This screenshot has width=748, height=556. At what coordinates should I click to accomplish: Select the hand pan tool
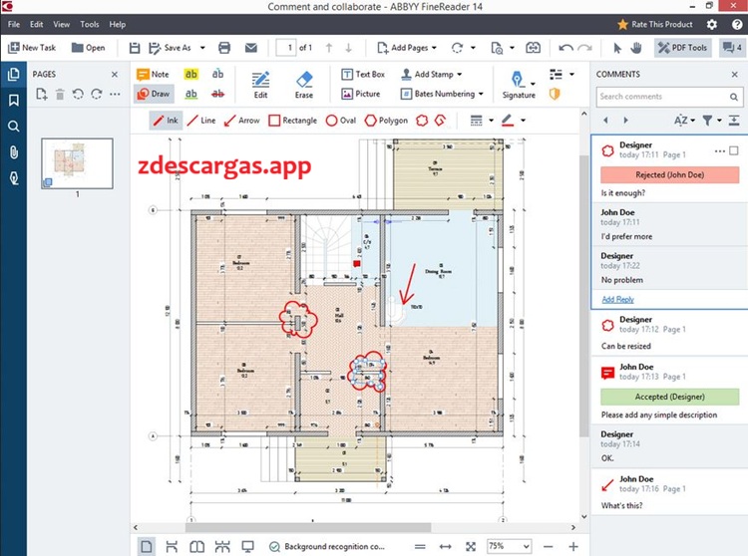pos(636,48)
